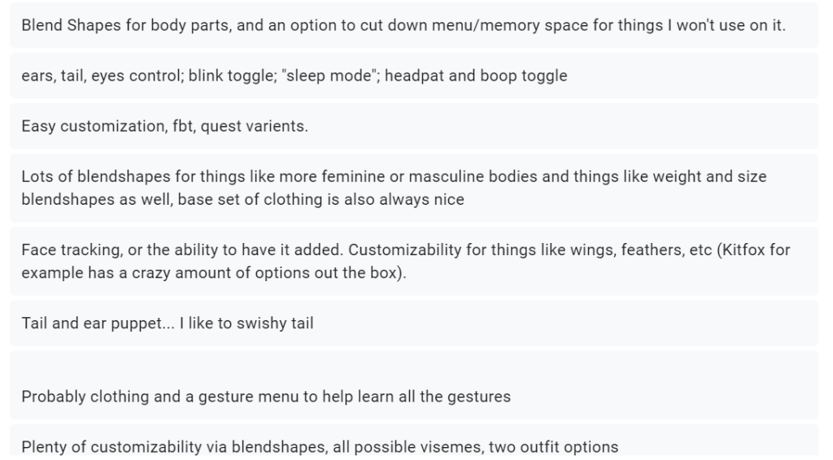Select the "Tail and ear puppet" response
This screenshot has height=460, width=833.
pyautogui.click(x=167, y=323)
